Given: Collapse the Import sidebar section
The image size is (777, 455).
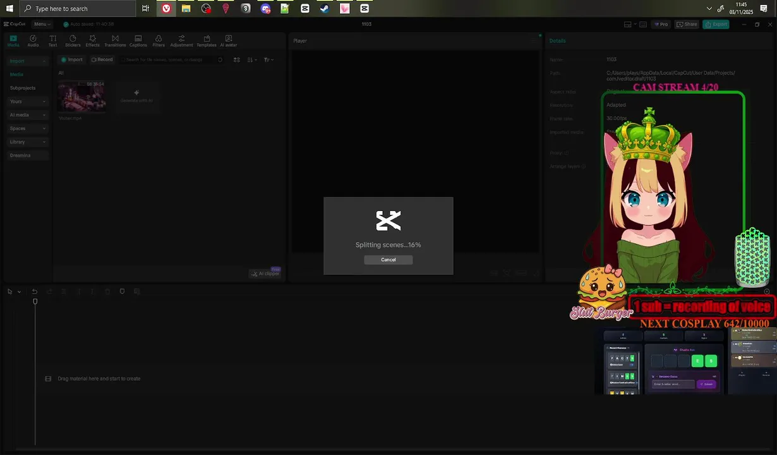Looking at the screenshot, I should 27,61.
